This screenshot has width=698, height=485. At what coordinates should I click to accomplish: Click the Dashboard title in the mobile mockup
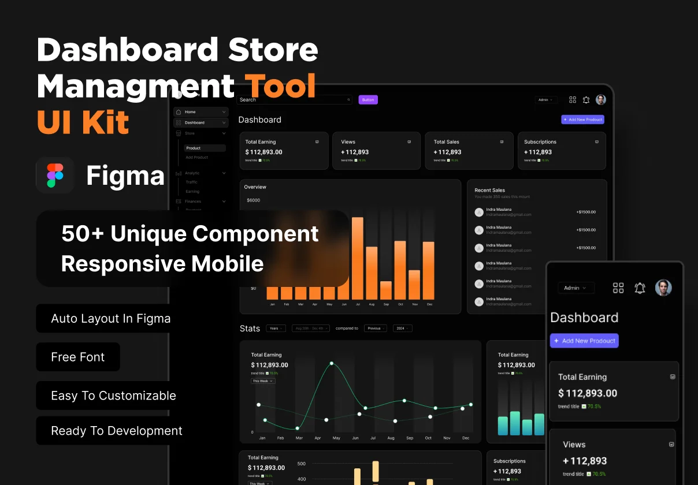coord(584,318)
